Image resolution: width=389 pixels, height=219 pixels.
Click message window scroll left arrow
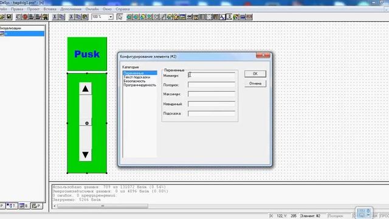pos(55,206)
